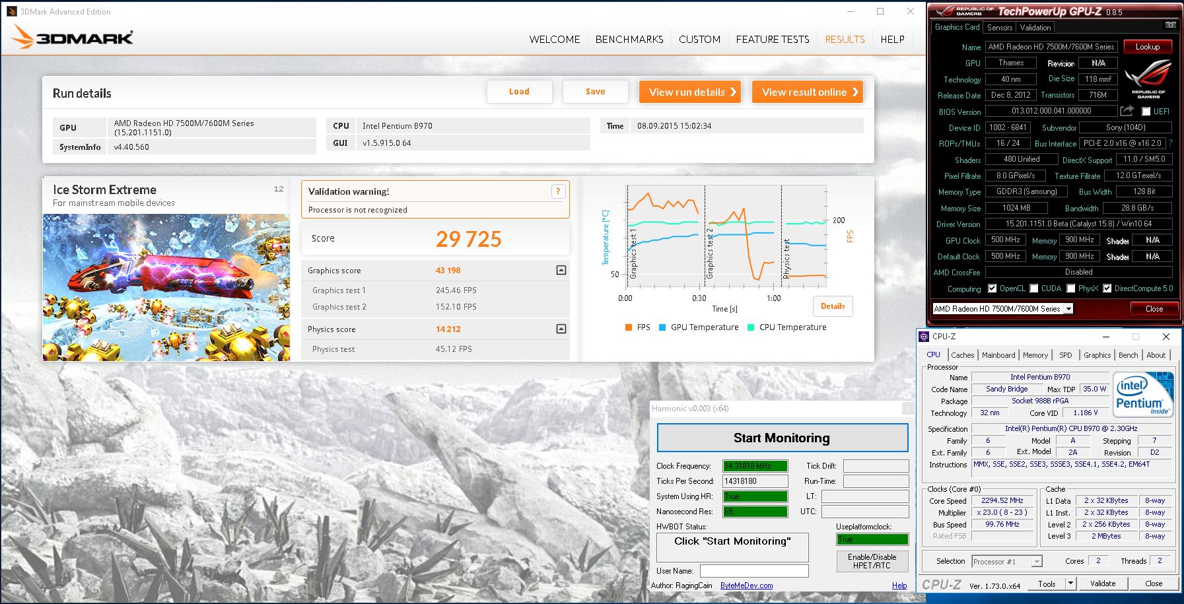Click the CPU-Z title bar app icon
This screenshot has width=1184, height=604.
click(x=924, y=337)
